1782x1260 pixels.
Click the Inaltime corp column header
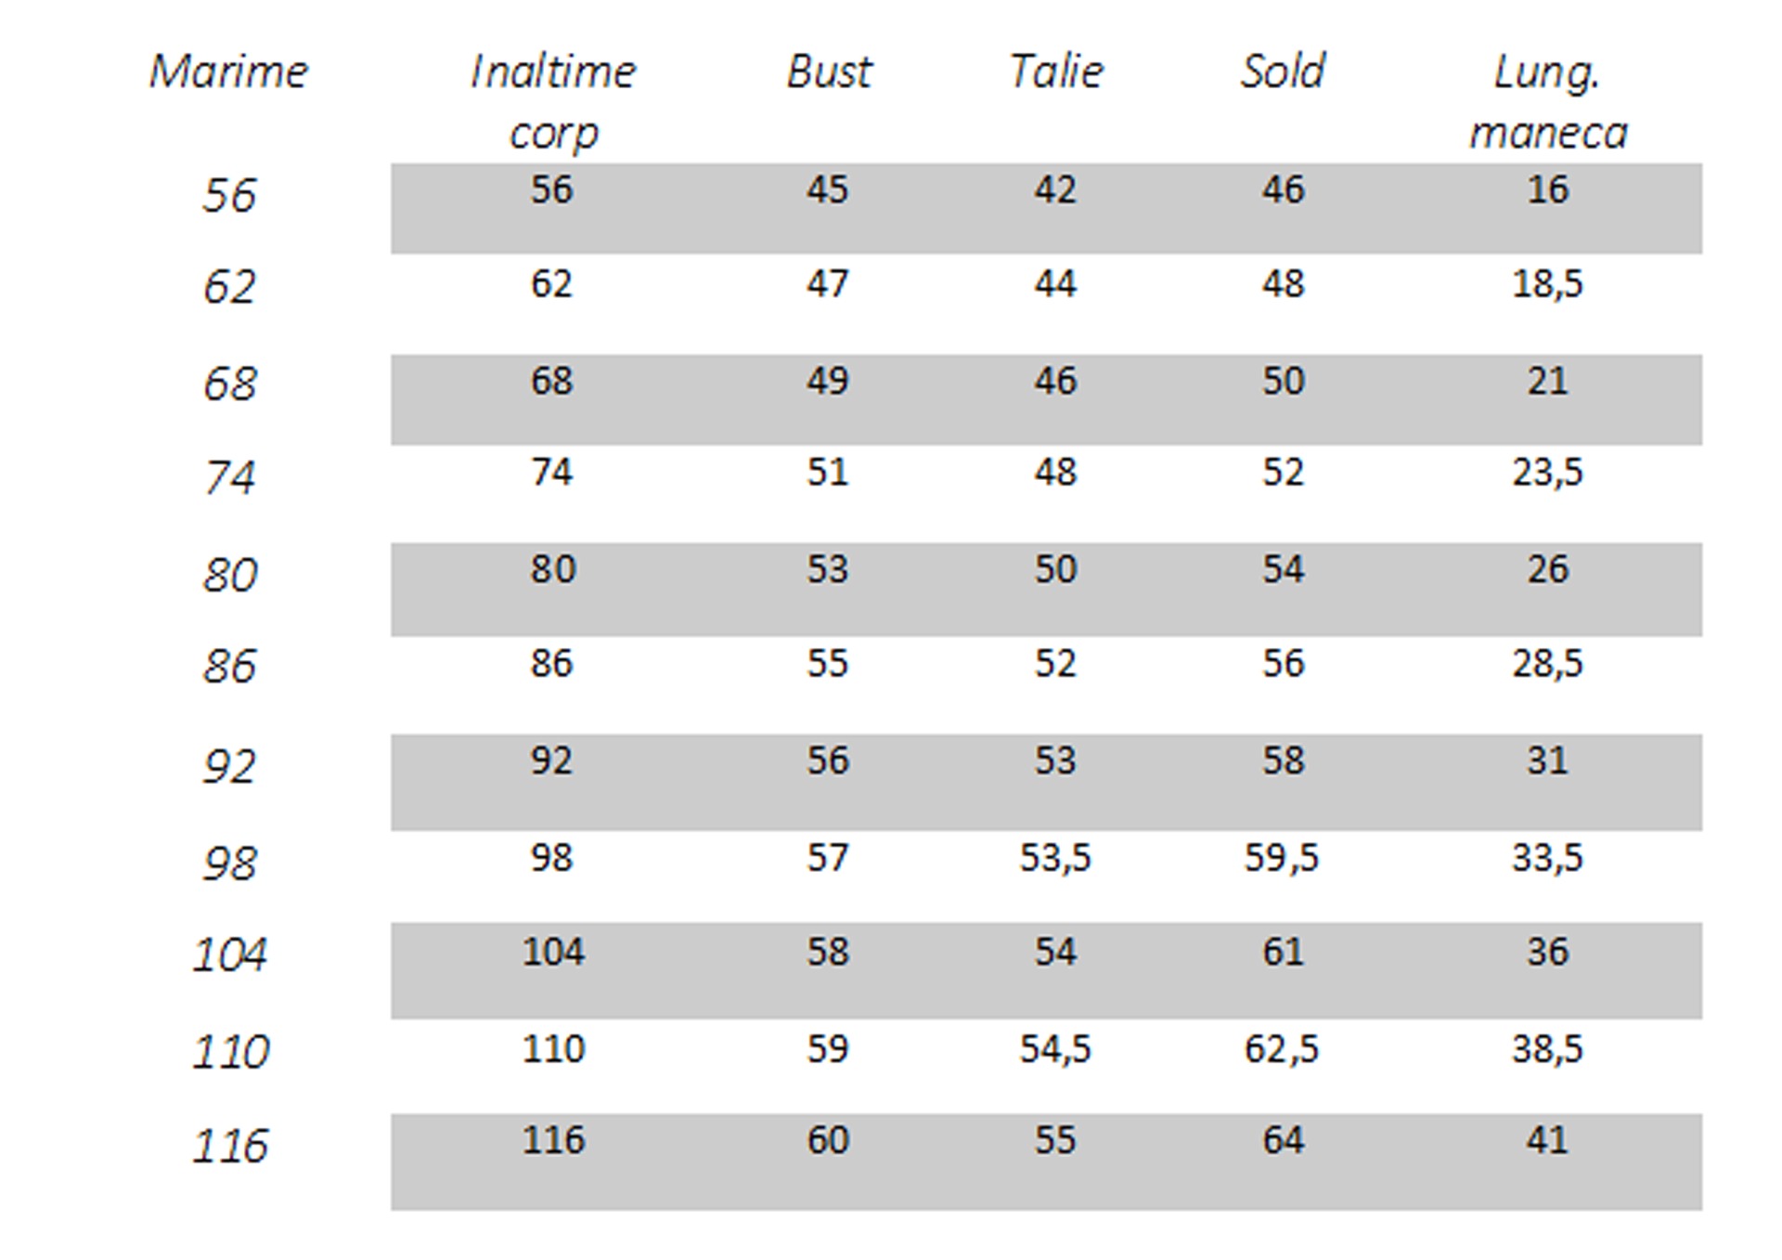coord(553,101)
